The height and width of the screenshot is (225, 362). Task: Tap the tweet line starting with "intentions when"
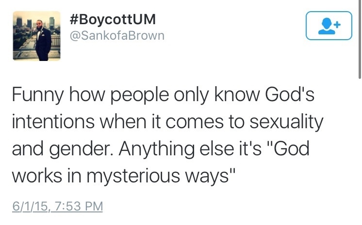167,122
